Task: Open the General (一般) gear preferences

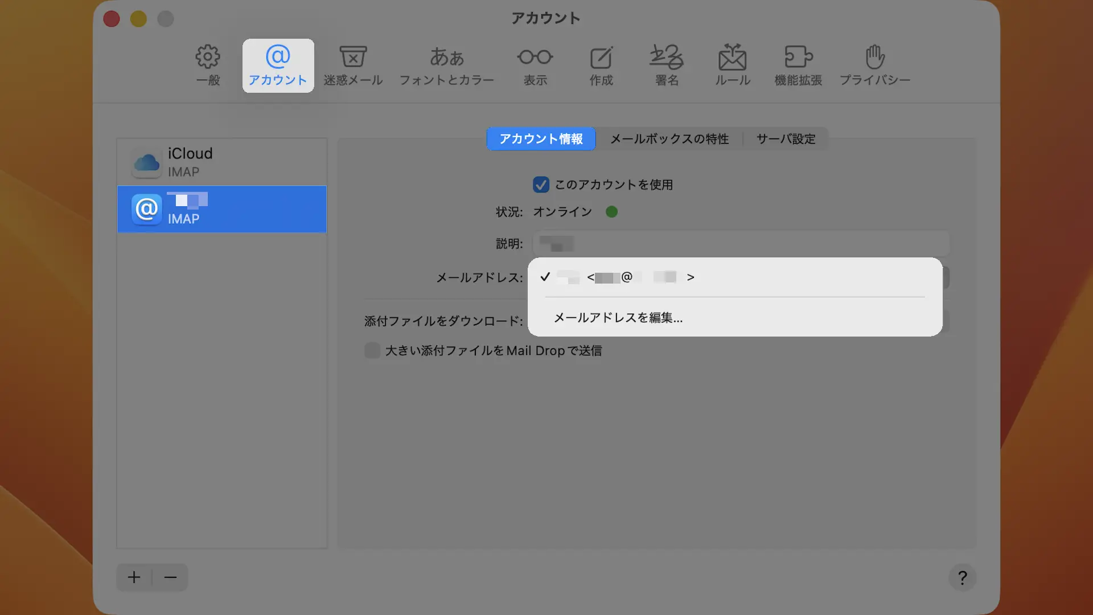Action: point(208,65)
